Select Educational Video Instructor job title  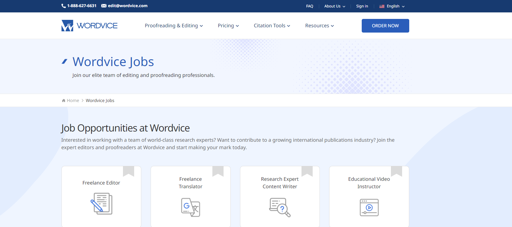pos(369,183)
